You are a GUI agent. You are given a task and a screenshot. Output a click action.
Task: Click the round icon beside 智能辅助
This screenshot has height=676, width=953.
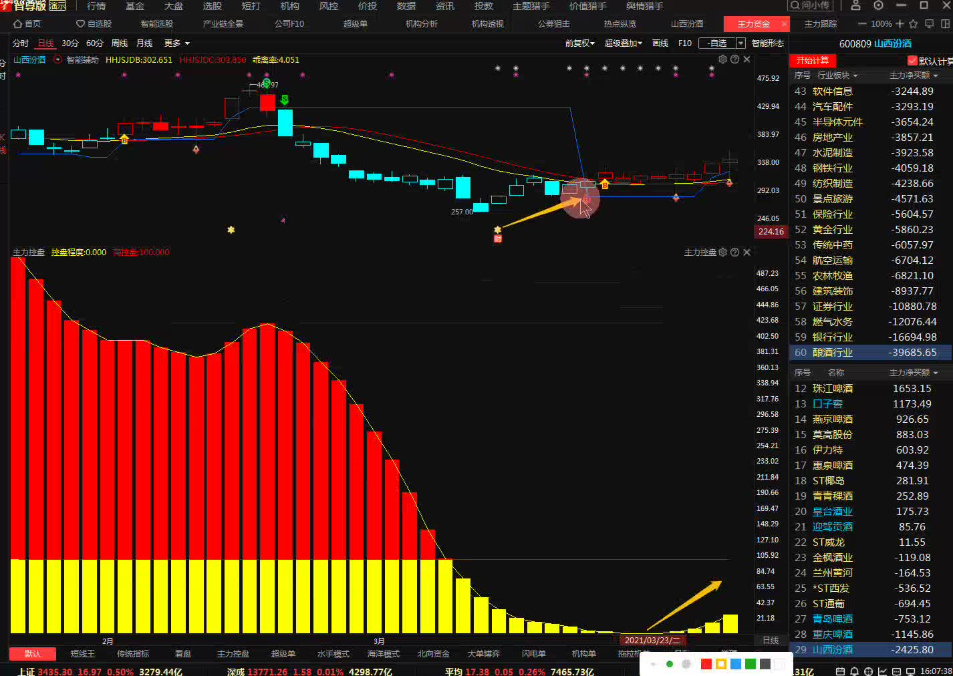[57, 59]
